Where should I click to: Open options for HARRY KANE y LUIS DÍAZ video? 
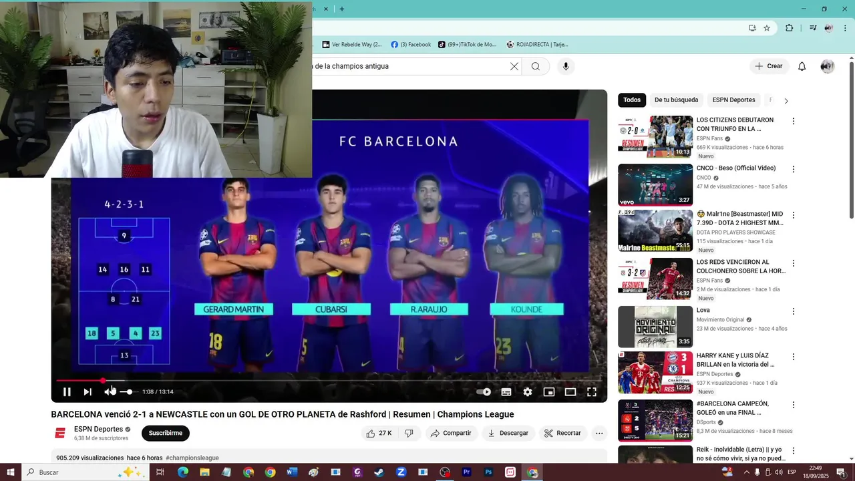coord(794,357)
